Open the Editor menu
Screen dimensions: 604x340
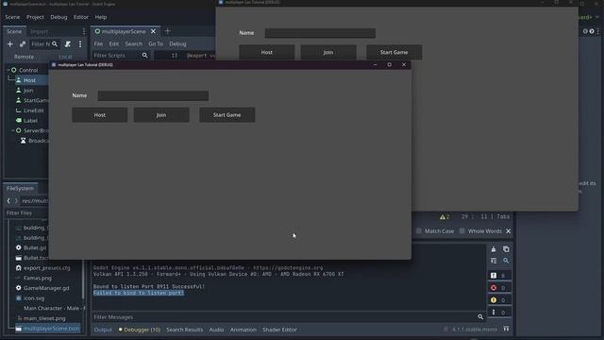click(81, 17)
